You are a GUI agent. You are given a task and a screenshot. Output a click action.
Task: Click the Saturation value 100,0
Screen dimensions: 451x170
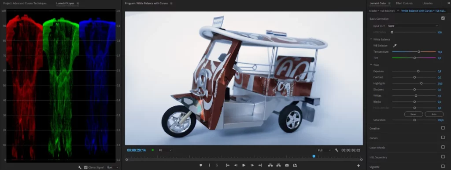pyautogui.click(x=440, y=120)
